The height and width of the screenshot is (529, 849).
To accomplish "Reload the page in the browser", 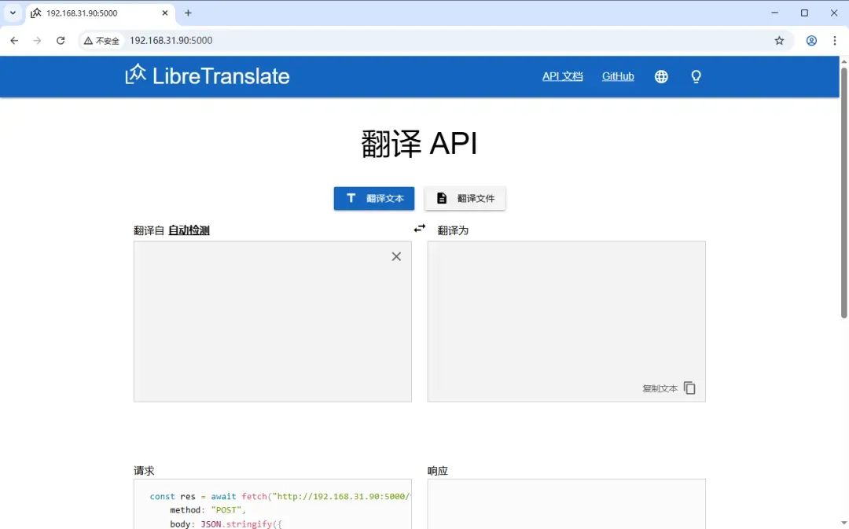I will tap(61, 41).
